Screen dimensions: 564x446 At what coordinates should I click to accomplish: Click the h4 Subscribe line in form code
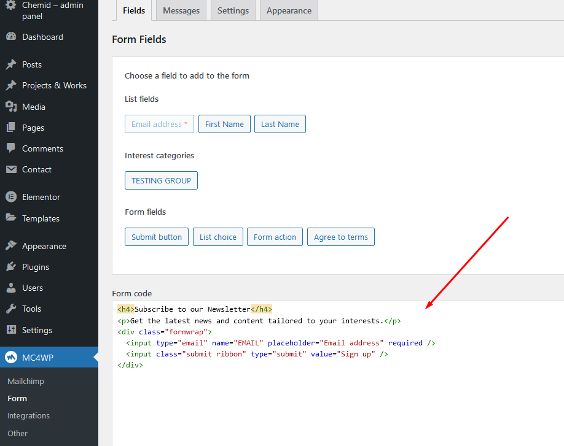coord(195,309)
